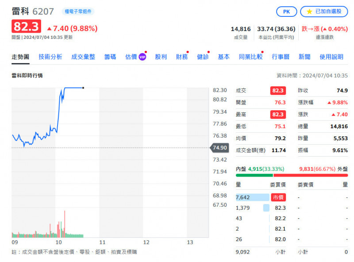This screenshot has height=262, width=354.
Task: Click the 市價 bid price label
Action: click(278, 197)
